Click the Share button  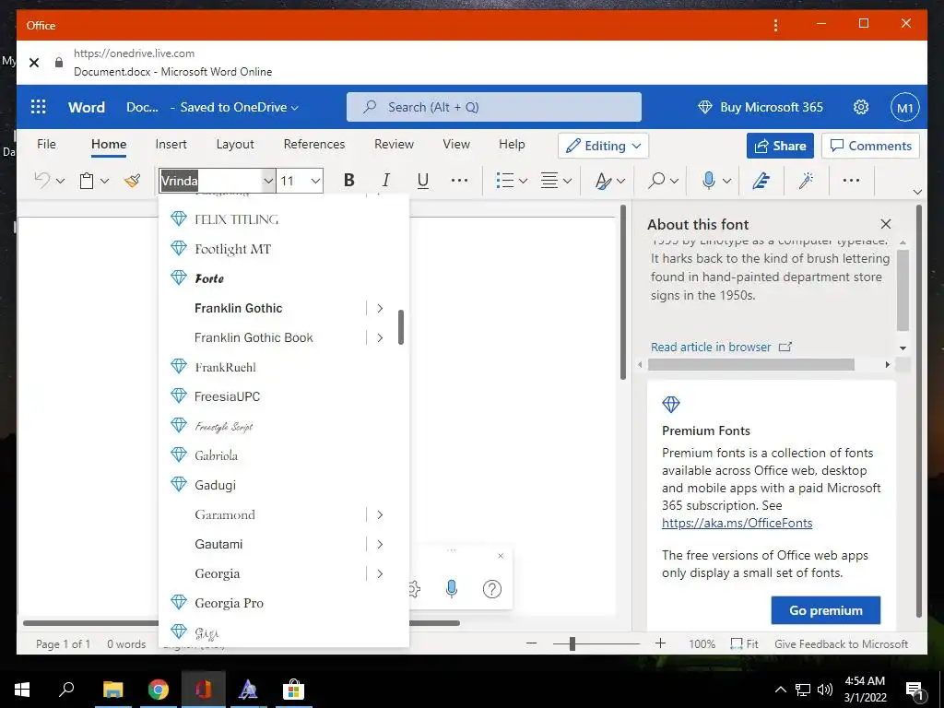(x=780, y=146)
